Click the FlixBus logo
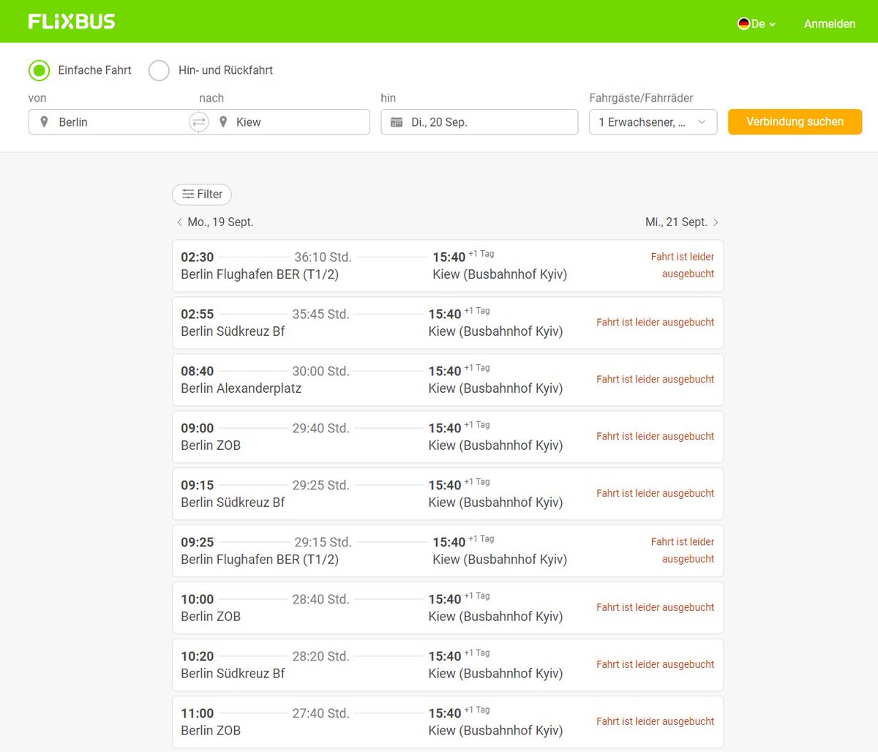878x752 pixels. (x=72, y=22)
